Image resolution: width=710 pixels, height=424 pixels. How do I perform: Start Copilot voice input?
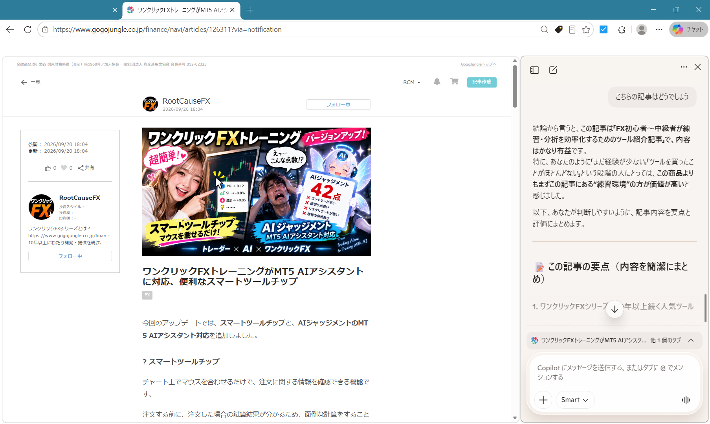tap(686, 400)
